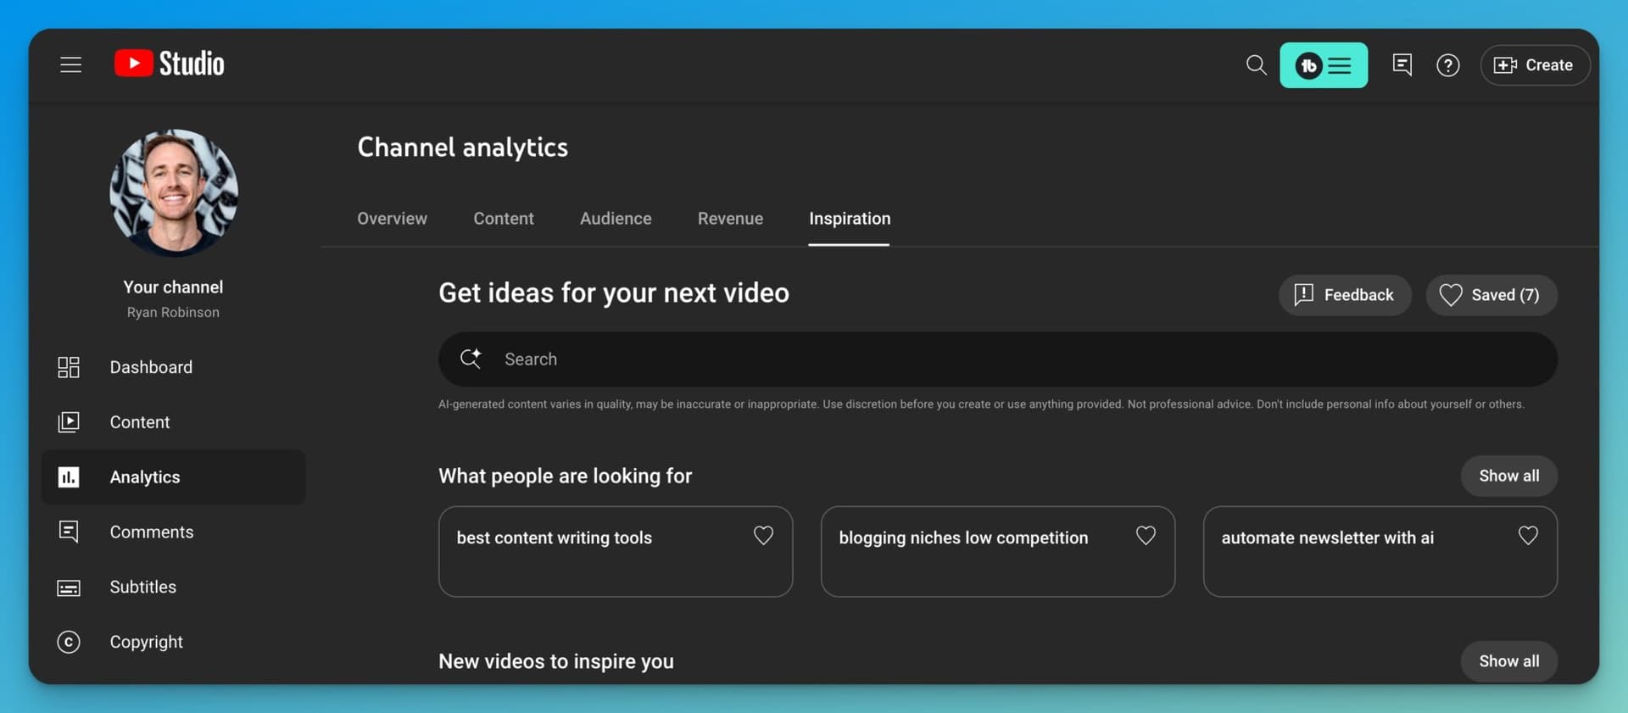Click the top bar search magnifier icon
The width and height of the screenshot is (1628, 713).
coord(1256,65)
